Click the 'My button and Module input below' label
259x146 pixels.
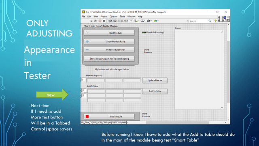click(x=112, y=69)
